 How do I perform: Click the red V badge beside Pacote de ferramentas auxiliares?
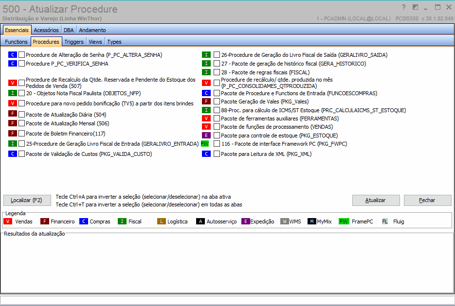(206, 118)
